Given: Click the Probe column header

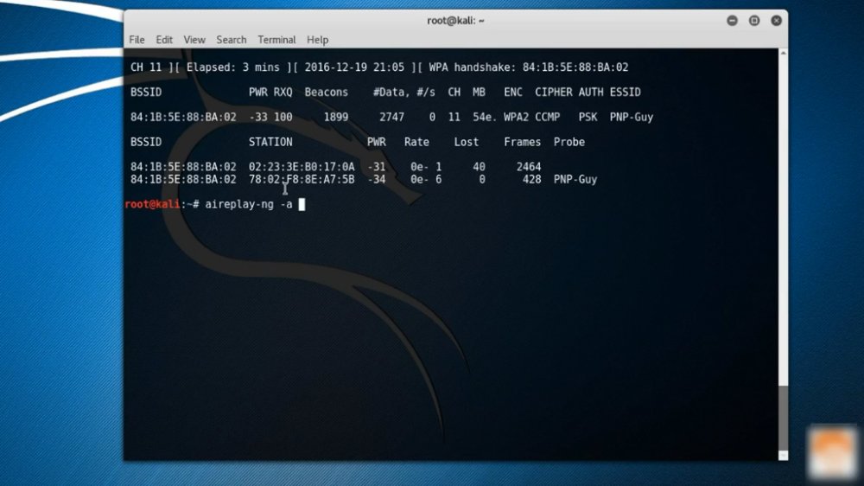Looking at the screenshot, I should click(x=569, y=142).
